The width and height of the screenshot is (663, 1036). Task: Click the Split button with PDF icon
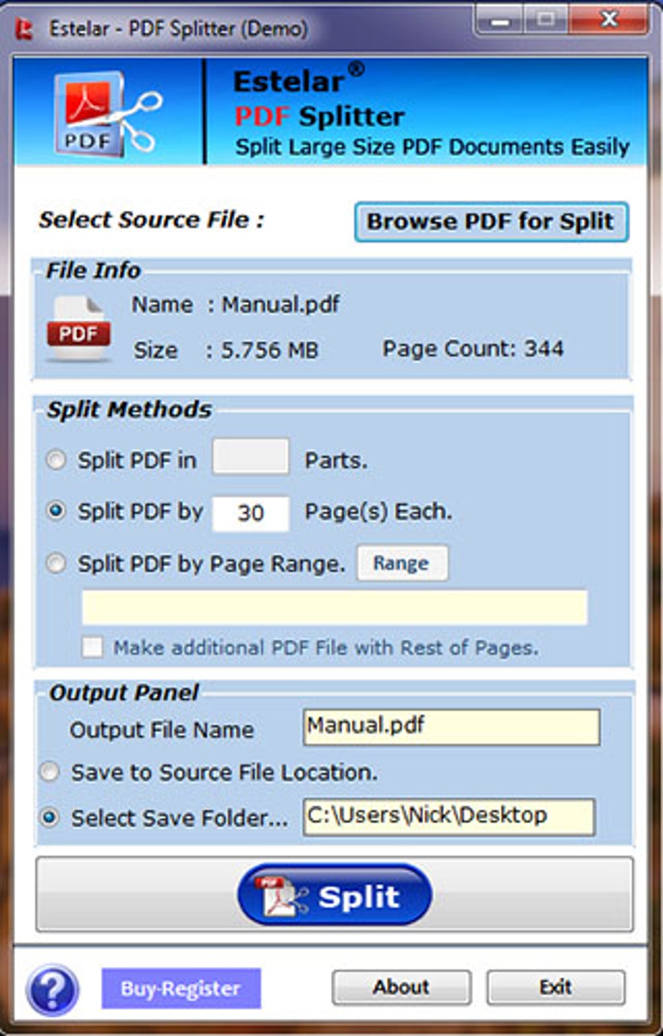pos(335,895)
